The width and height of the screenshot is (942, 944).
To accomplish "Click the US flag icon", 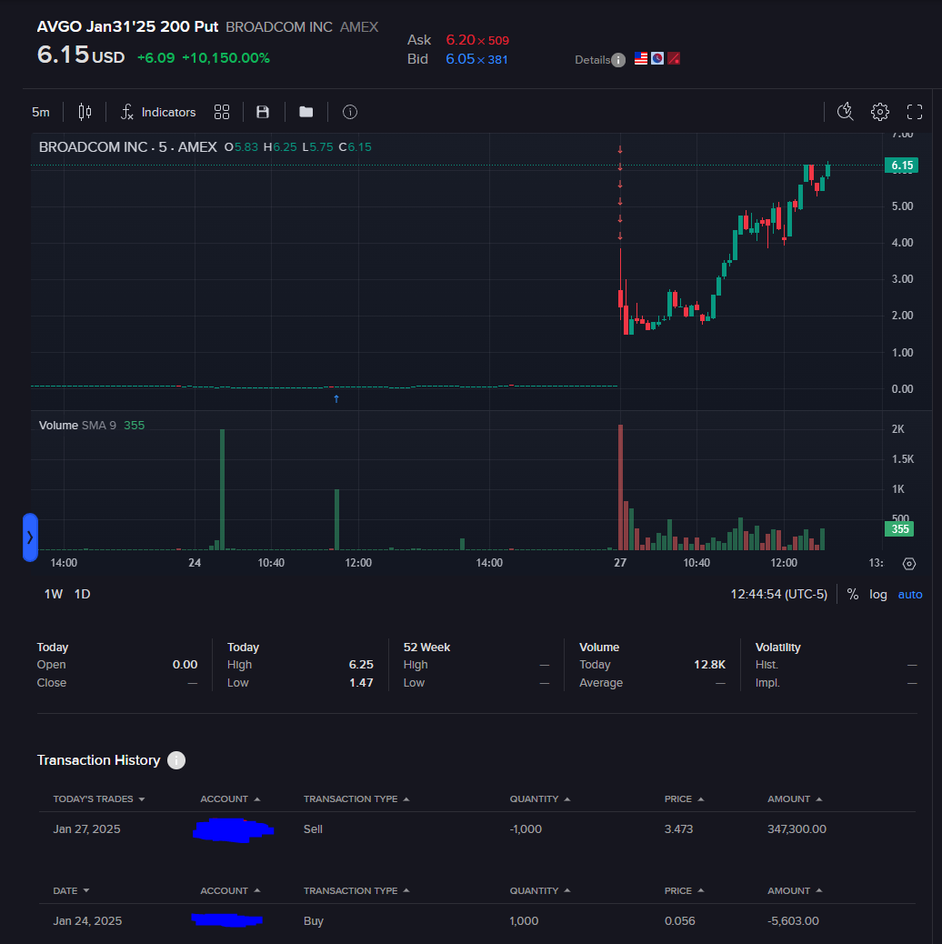I will [x=641, y=59].
